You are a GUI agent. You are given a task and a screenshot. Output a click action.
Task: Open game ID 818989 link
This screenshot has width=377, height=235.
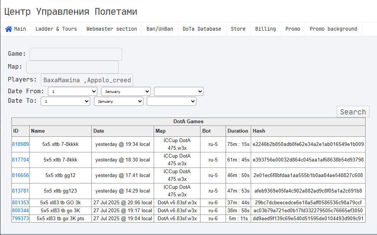[x=21, y=144]
